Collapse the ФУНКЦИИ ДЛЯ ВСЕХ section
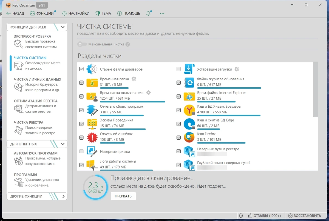 [63, 27]
